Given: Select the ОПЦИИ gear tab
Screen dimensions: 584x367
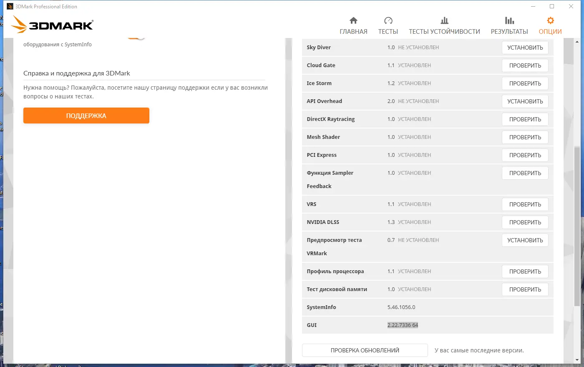Looking at the screenshot, I should [x=550, y=26].
